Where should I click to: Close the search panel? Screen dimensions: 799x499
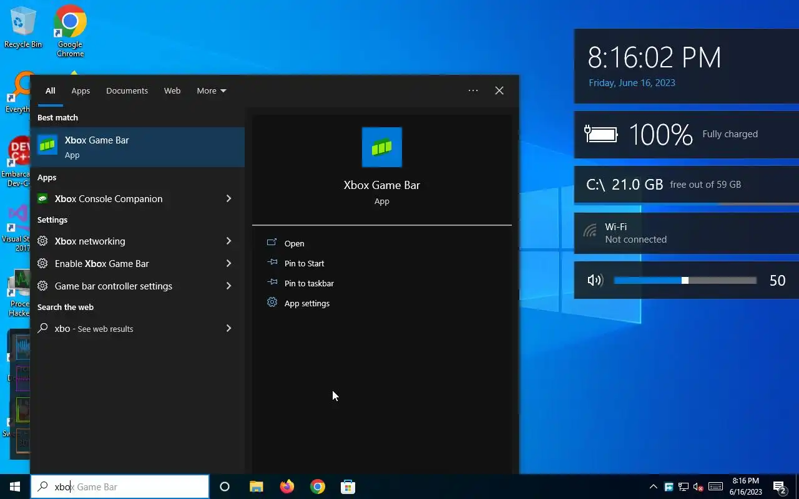coord(499,90)
